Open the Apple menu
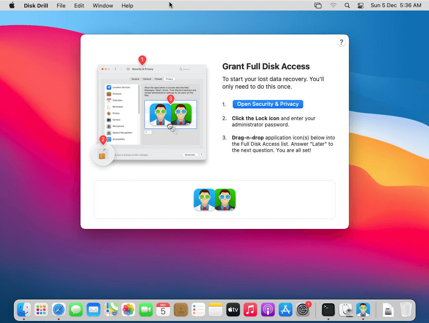Viewport: 429px width, 323px height. (x=12, y=5)
